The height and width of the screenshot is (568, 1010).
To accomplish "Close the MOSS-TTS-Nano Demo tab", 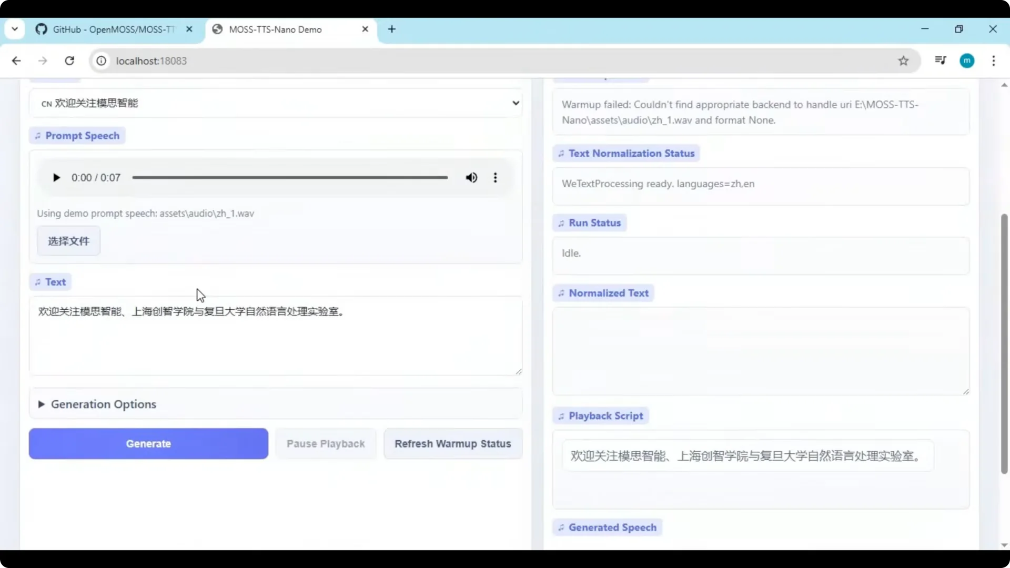I will pos(365,29).
